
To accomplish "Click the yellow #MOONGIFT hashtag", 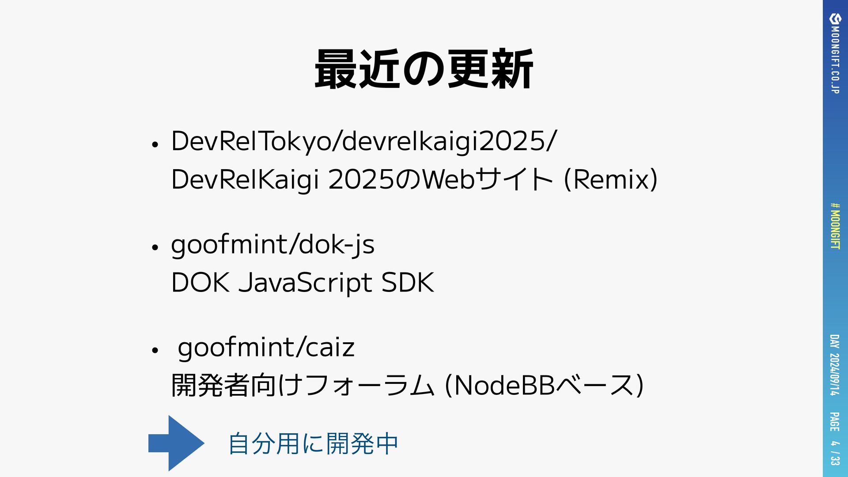I will (x=835, y=226).
